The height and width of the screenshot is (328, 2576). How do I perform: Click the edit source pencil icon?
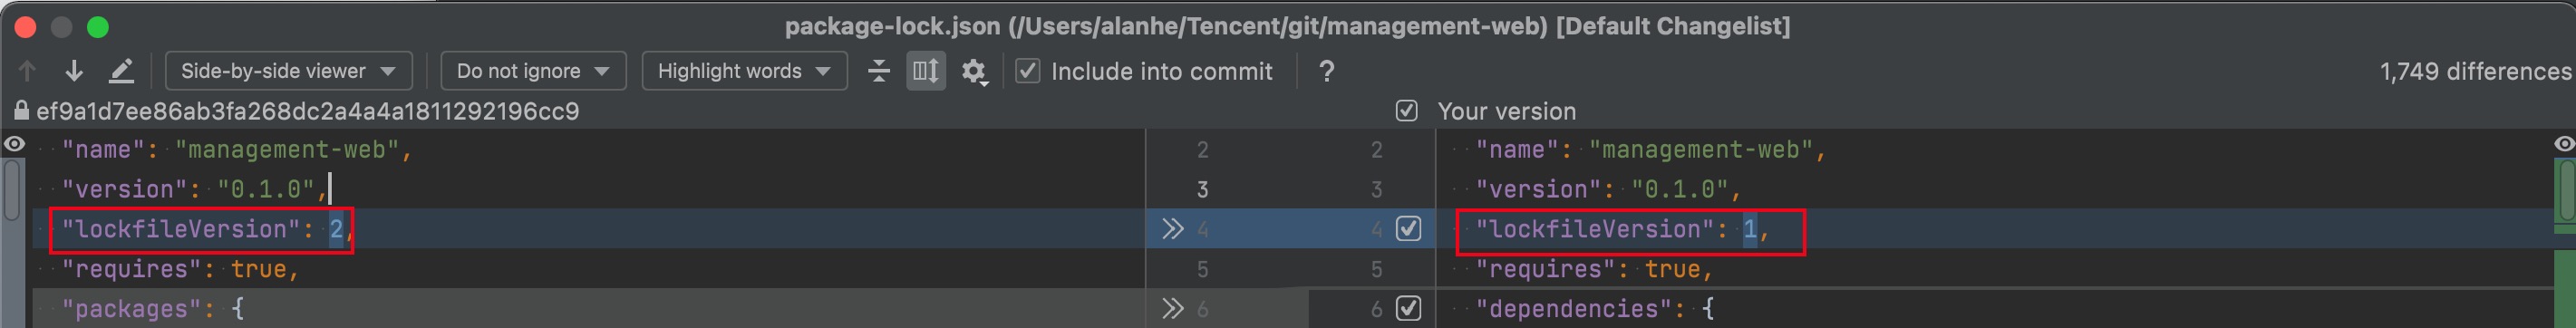click(x=121, y=71)
